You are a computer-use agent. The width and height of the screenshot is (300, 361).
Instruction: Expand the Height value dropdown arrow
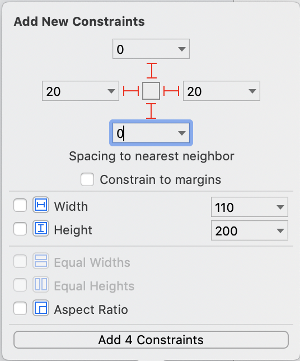pyautogui.click(x=280, y=231)
